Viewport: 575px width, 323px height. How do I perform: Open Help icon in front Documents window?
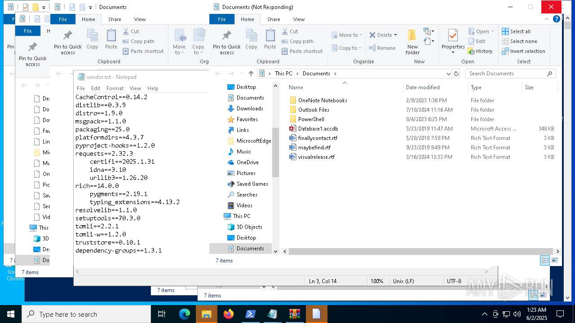tap(557, 19)
